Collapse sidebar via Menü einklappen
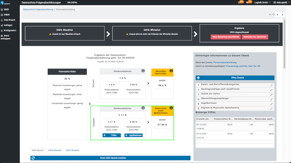The height and width of the screenshot is (163, 291). coord(6,37)
